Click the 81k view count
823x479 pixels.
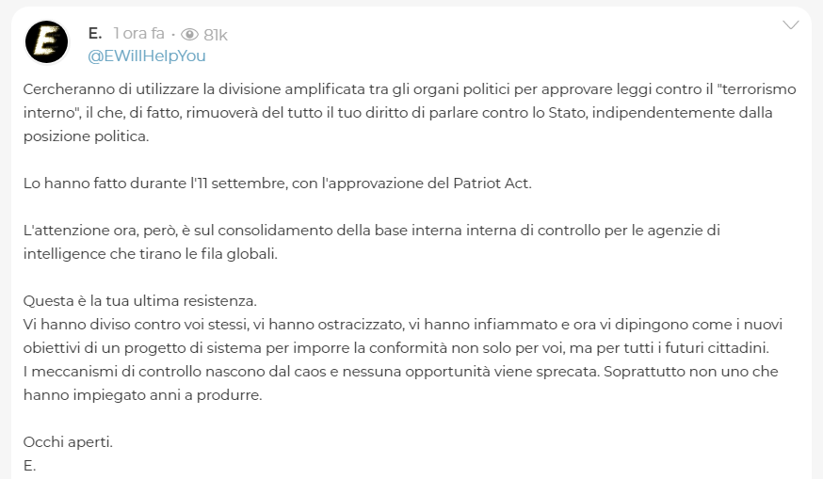[216, 35]
